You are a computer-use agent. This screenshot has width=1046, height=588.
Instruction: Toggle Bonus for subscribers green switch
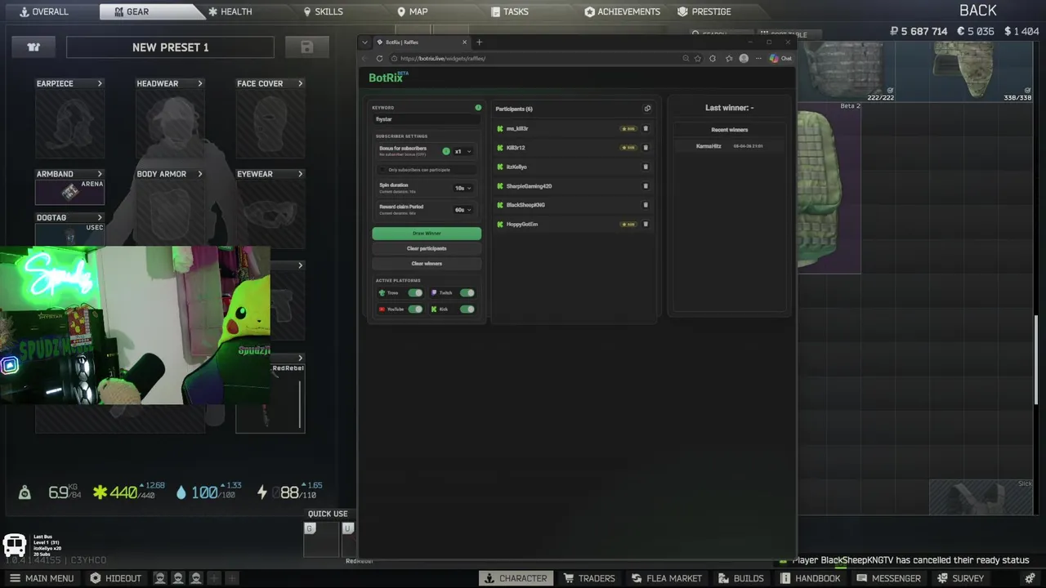446,151
